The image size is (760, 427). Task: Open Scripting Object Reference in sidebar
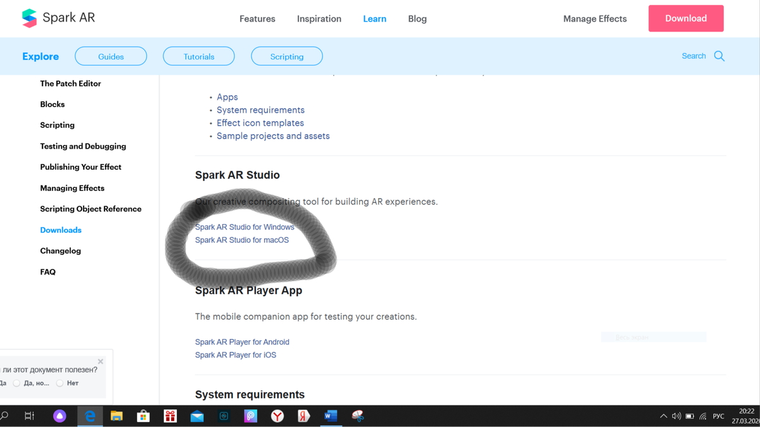(91, 209)
